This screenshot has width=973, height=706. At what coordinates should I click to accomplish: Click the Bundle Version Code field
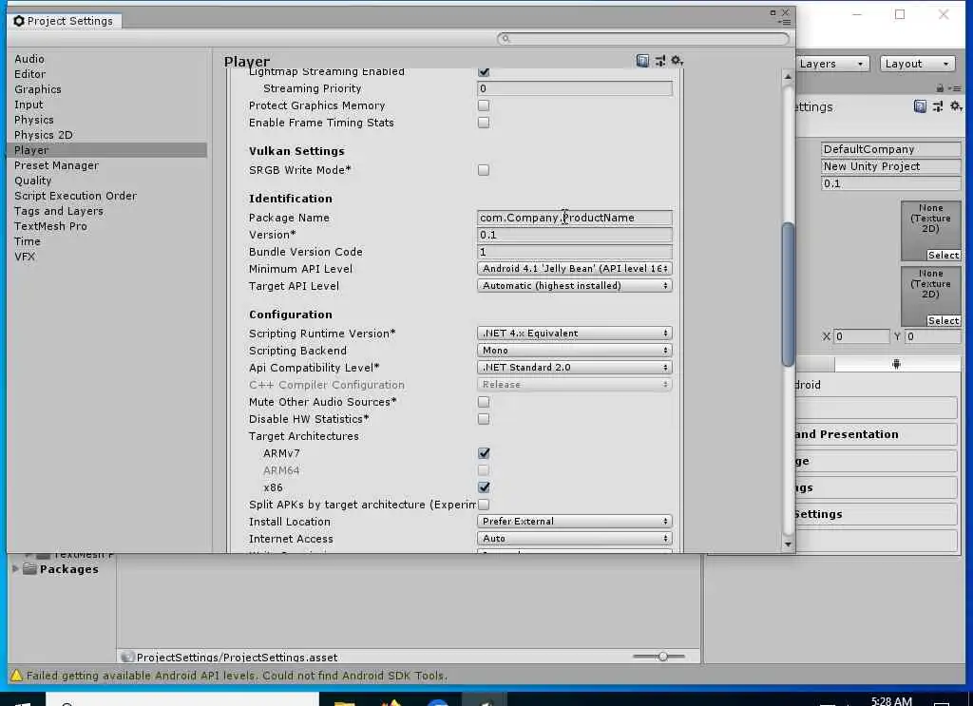(575, 252)
